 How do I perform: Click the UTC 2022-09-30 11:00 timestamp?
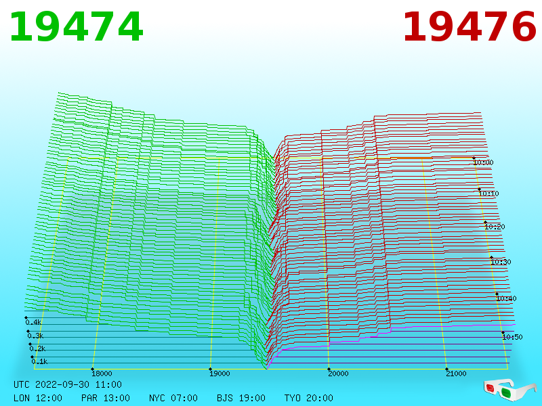68,384
